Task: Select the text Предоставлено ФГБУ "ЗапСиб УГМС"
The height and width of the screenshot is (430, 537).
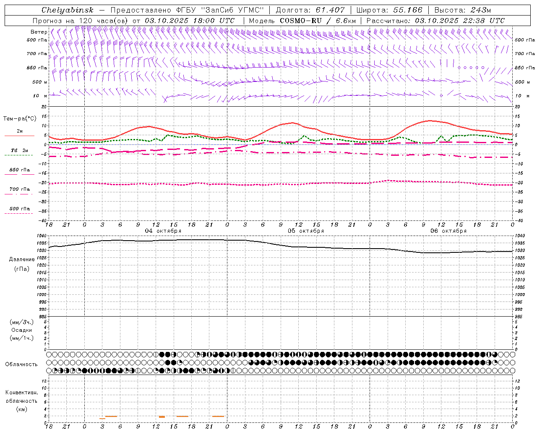Action: pyautogui.click(x=187, y=10)
